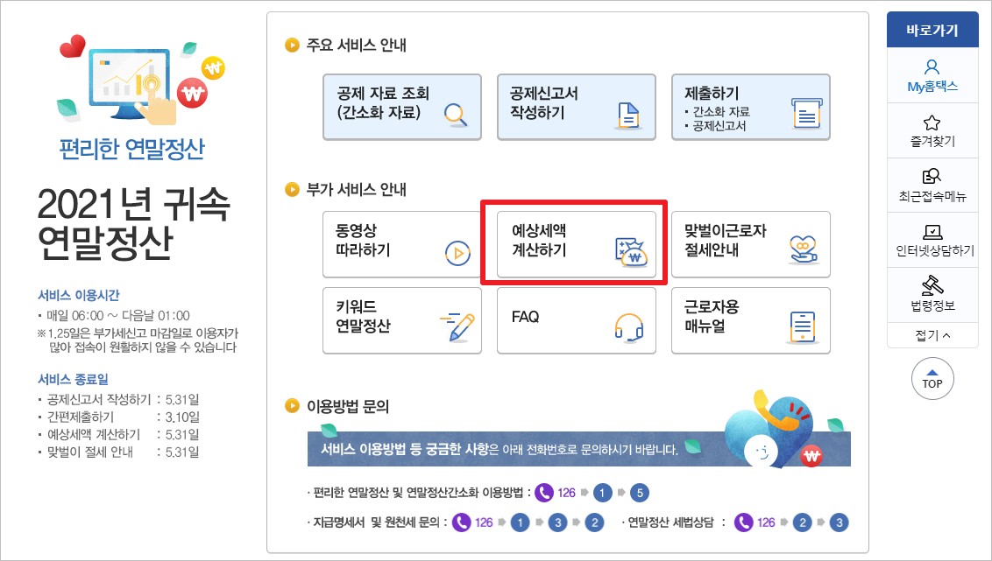Image resolution: width=992 pixels, height=561 pixels.
Task: Select the 바로가기 header bar
Action: click(x=932, y=29)
